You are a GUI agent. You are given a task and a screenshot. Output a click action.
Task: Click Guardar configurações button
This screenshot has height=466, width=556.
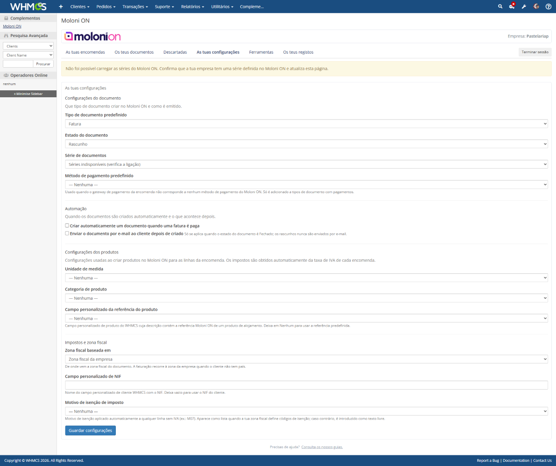tap(90, 430)
